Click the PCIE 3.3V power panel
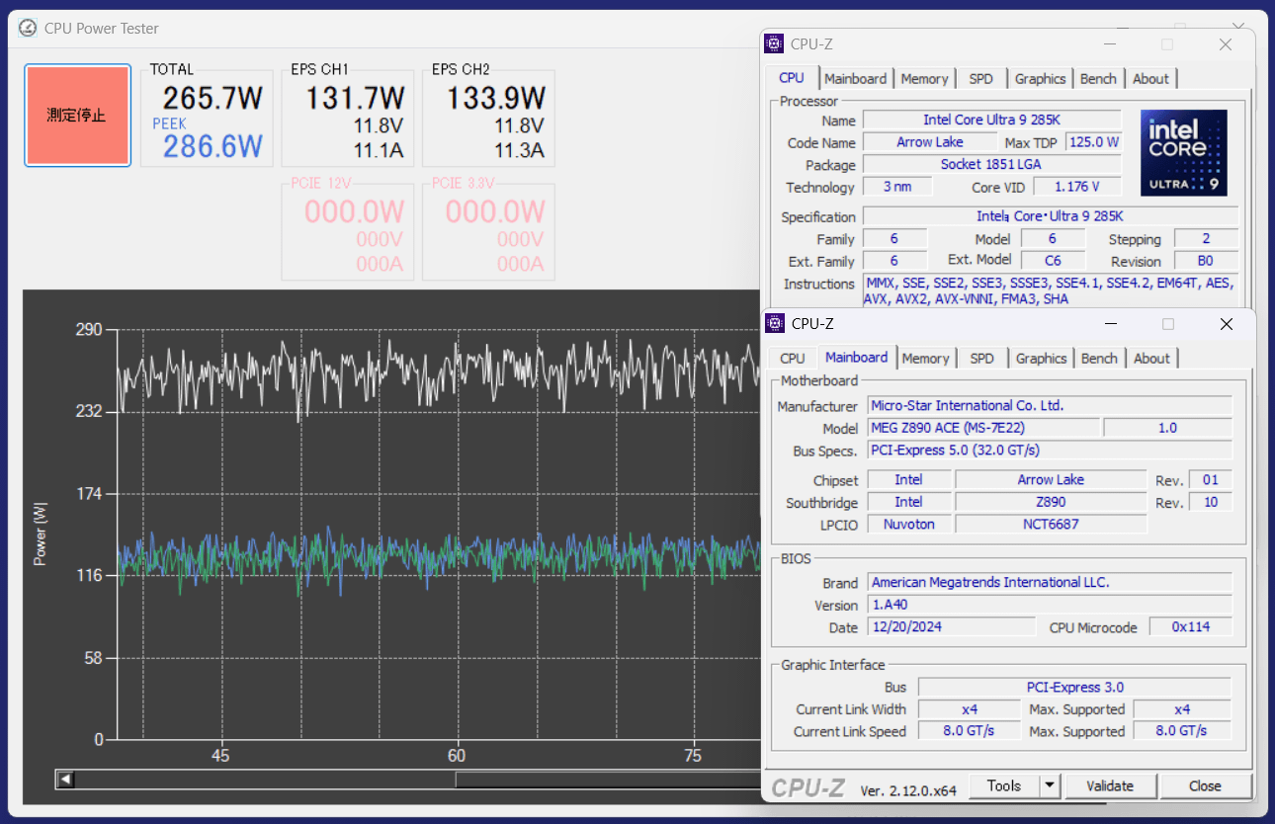 pos(488,228)
